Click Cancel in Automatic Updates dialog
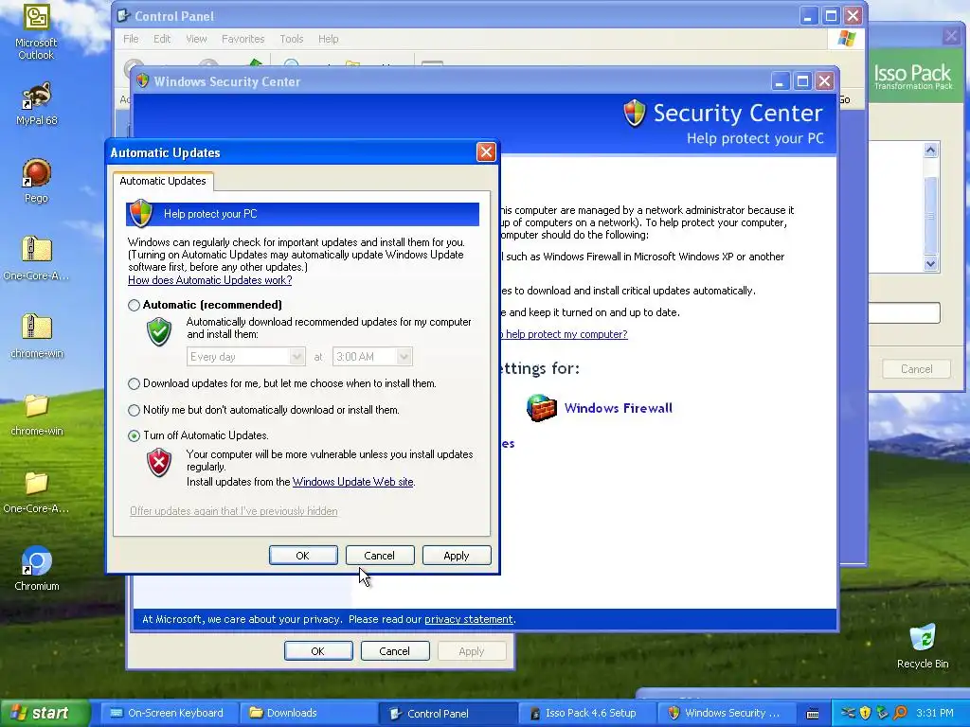Viewport: 970px width, 727px height. pos(379,555)
